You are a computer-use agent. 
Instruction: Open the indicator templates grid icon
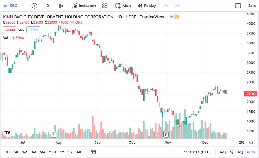[104, 6]
